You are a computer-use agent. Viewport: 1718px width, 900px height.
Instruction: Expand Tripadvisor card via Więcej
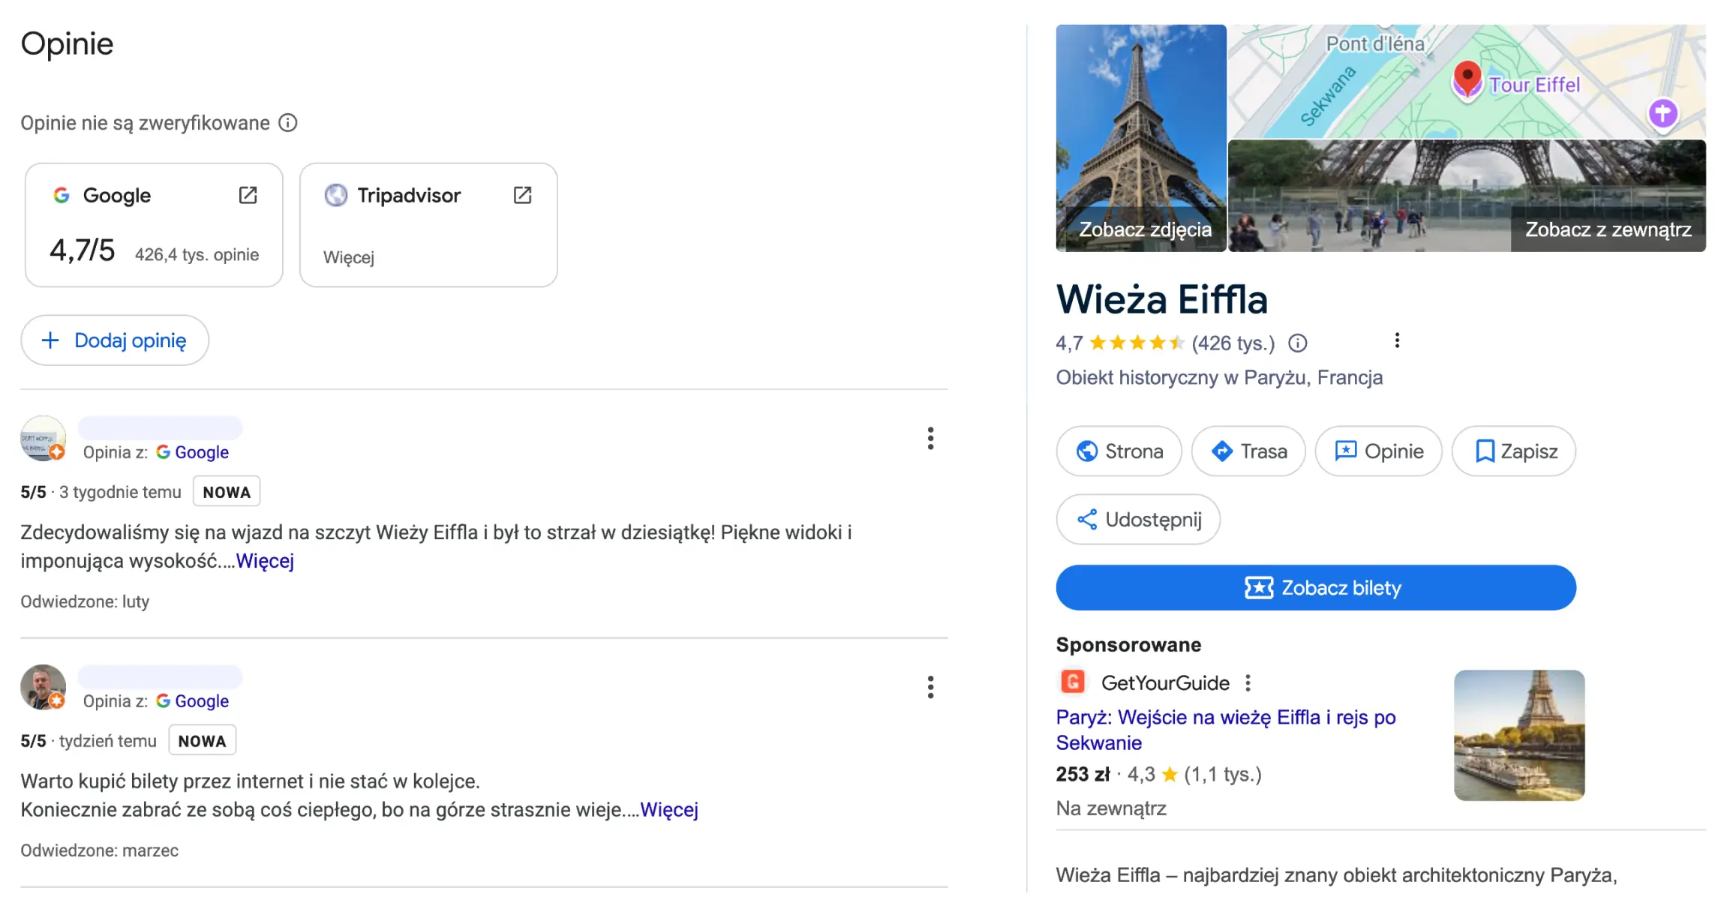(349, 258)
